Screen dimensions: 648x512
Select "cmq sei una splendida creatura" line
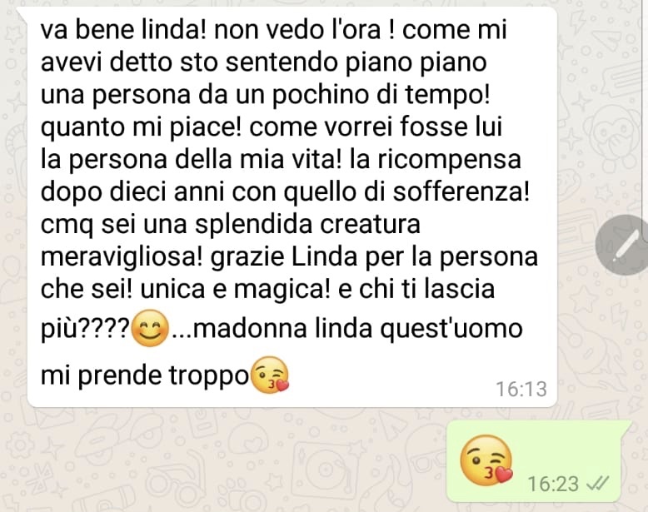[230, 226]
